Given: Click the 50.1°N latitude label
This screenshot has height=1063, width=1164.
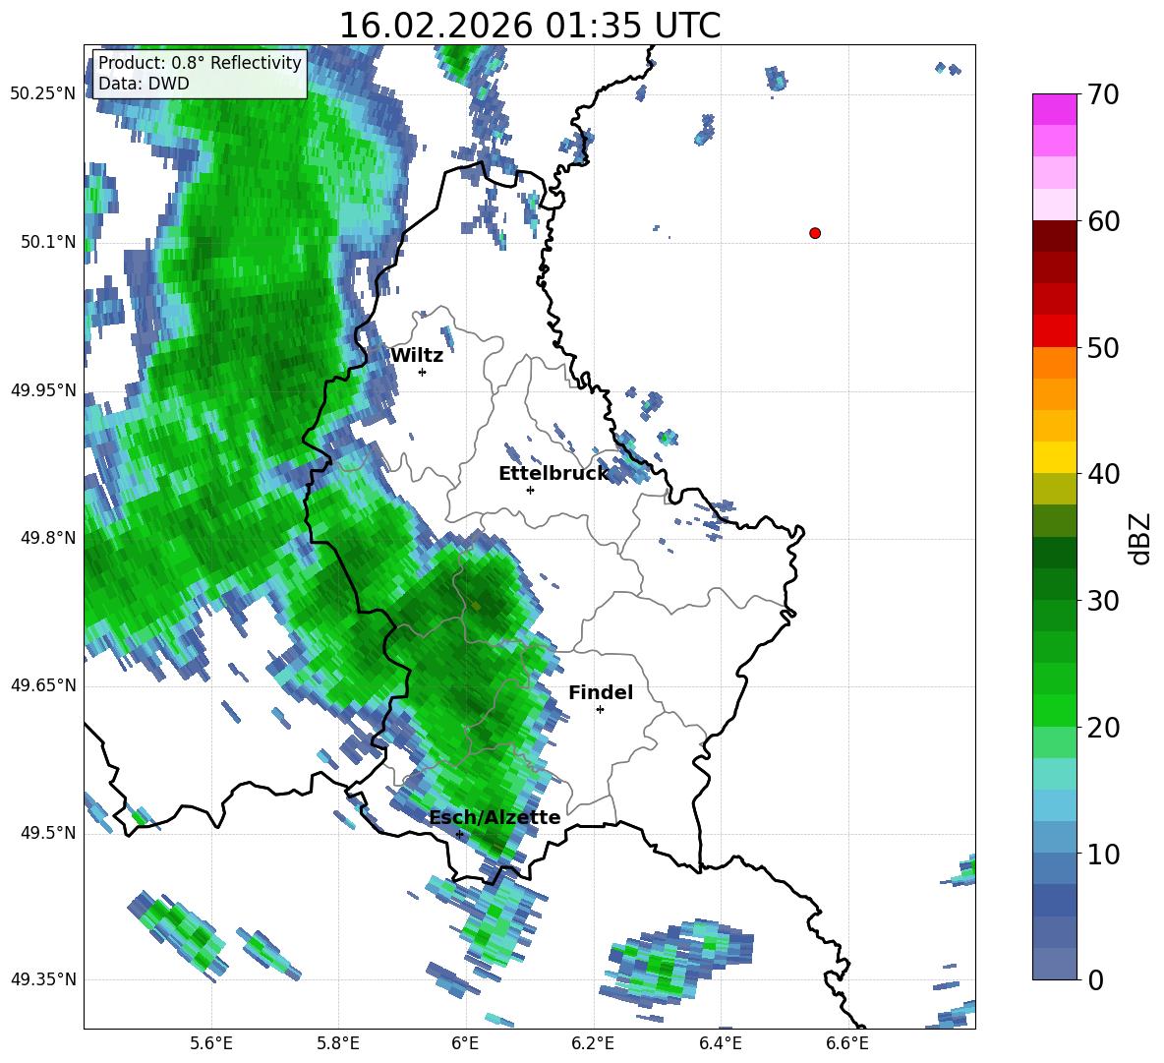Looking at the screenshot, I should [x=48, y=242].
